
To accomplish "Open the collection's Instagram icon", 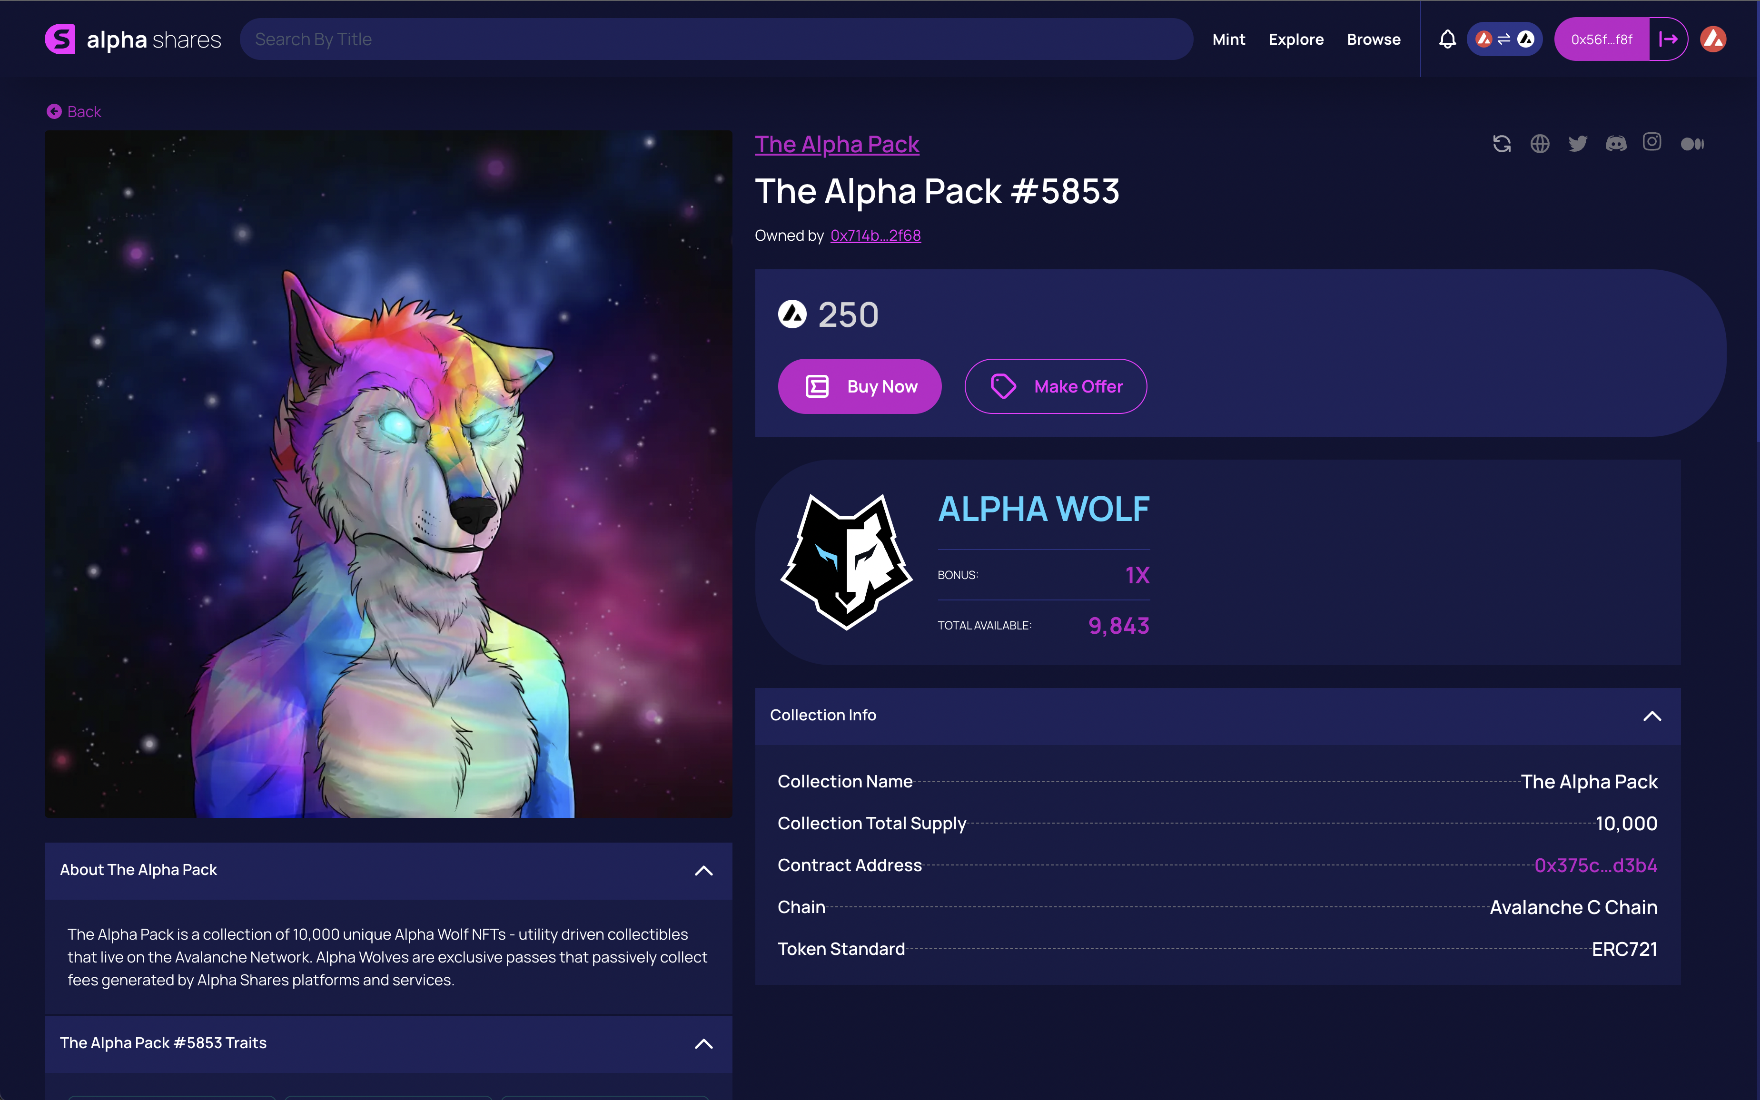I will 1652,142.
